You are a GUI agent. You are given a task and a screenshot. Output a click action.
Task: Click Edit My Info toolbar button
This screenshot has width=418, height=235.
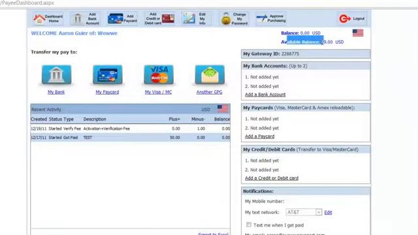[197, 19]
